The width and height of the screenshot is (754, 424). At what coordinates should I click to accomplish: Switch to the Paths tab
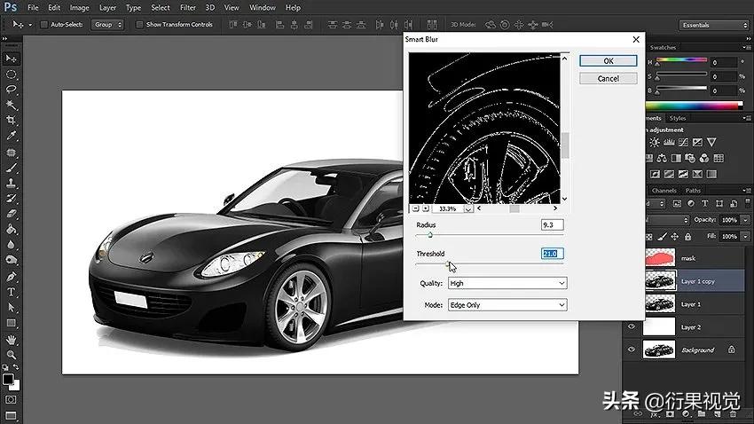pyautogui.click(x=693, y=191)
